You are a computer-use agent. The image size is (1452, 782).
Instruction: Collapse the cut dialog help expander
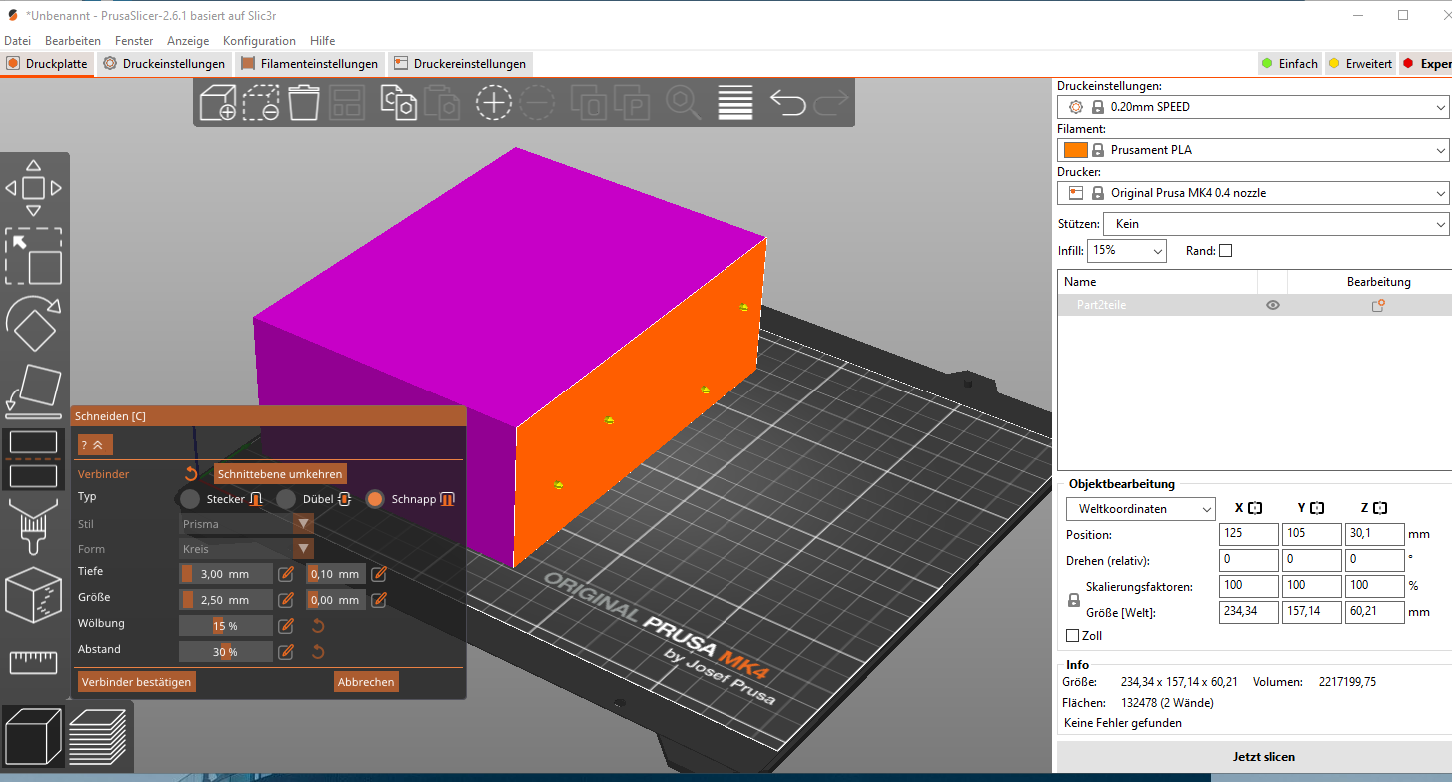(96, 445)
